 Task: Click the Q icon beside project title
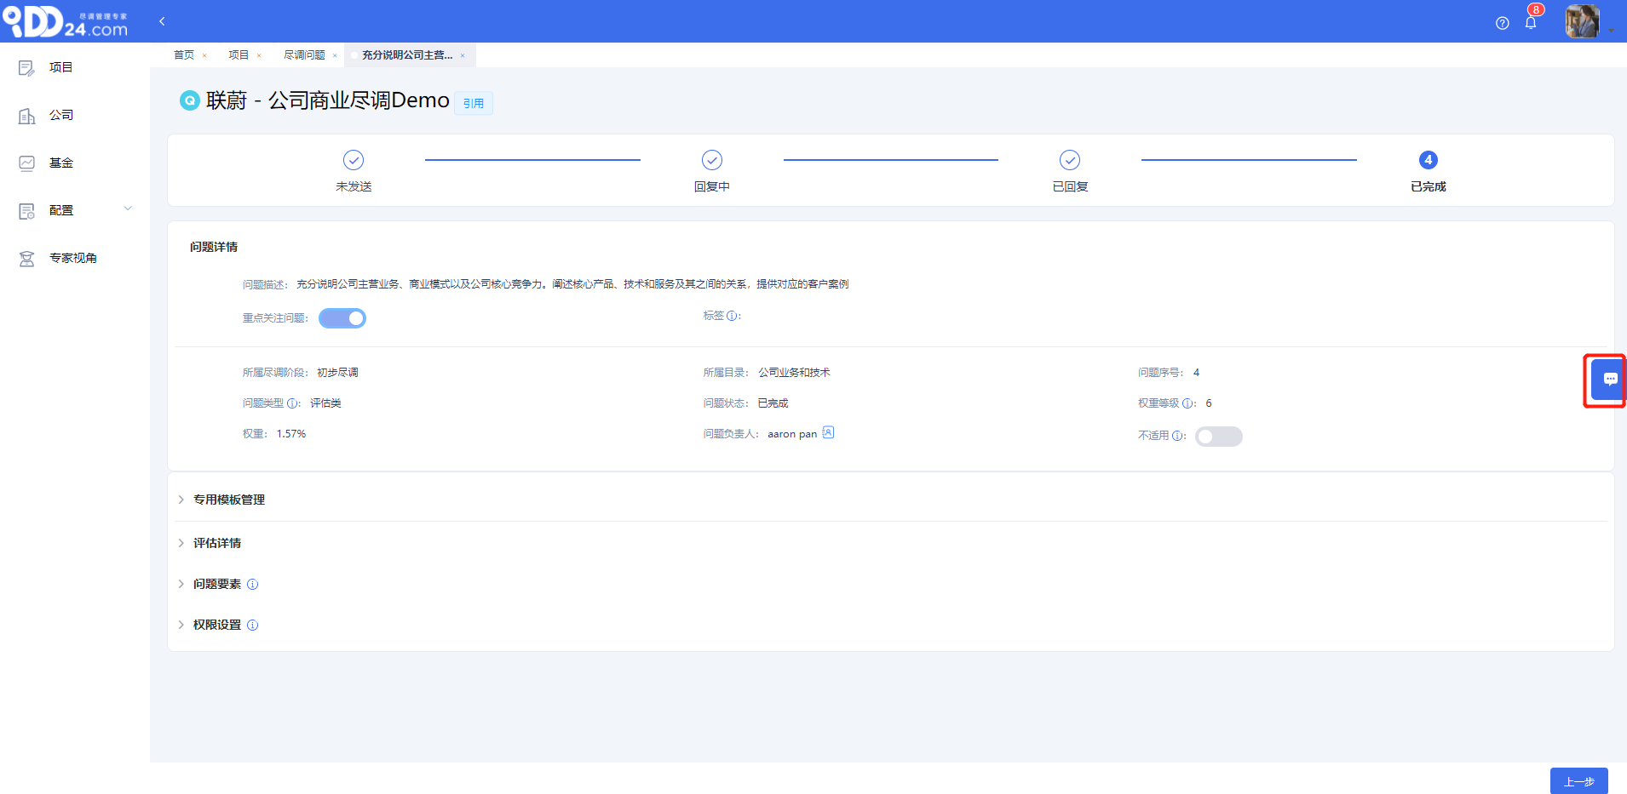pyautogui.click(x=189, y=100)
